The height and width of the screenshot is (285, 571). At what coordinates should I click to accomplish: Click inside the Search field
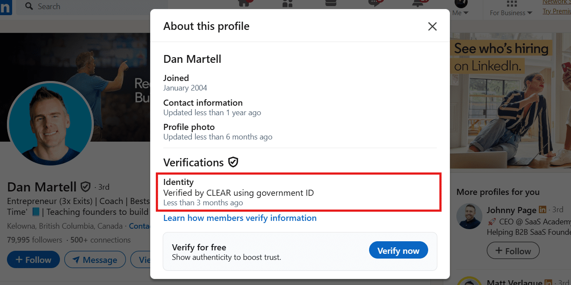click(87, 6)
